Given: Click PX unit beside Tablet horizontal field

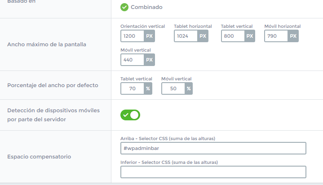Looking at the screenshot, I should pyautogui.click(x=203, y=36).
